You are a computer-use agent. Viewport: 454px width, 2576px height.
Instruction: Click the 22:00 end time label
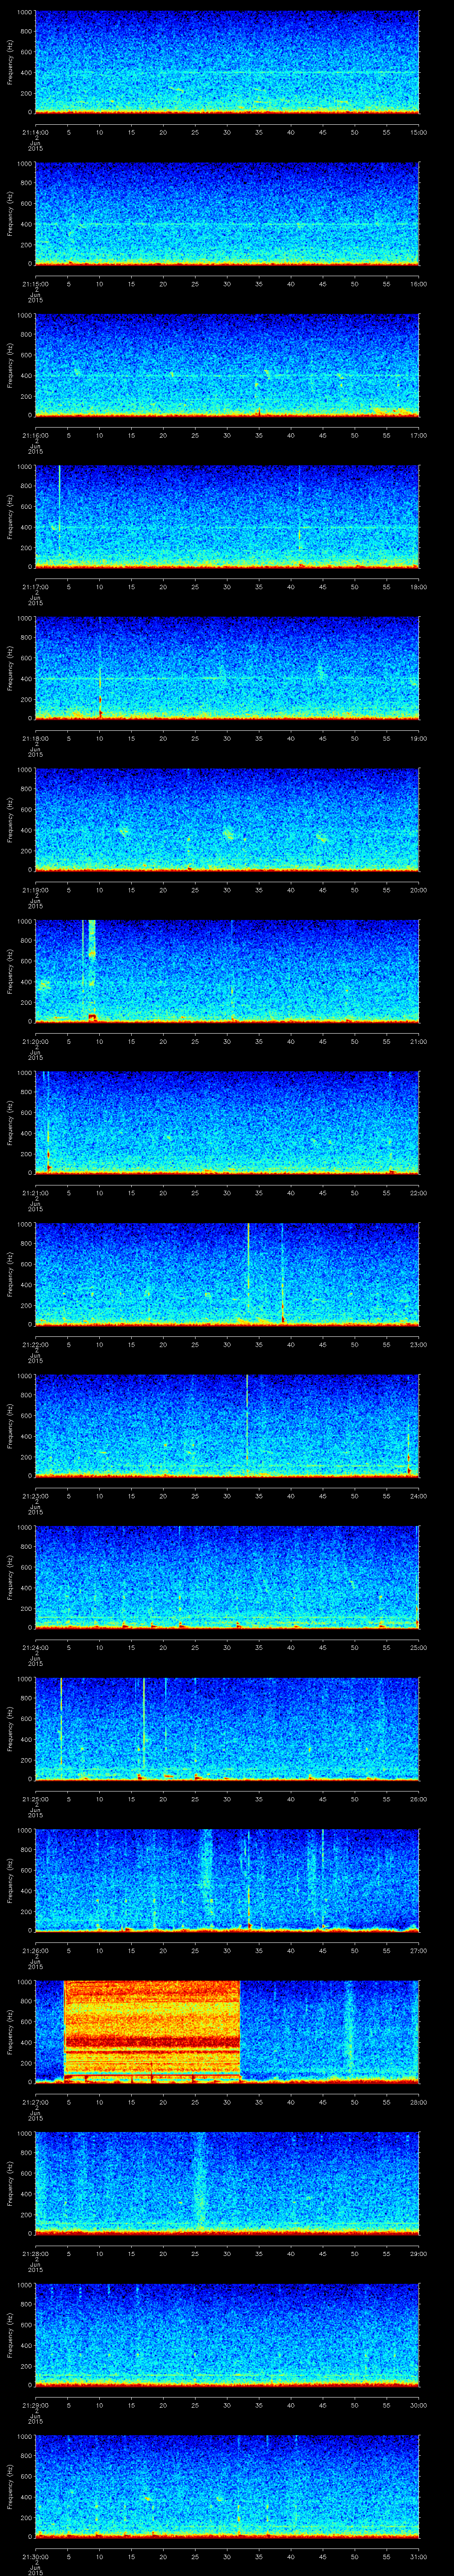pos(418,1193)
